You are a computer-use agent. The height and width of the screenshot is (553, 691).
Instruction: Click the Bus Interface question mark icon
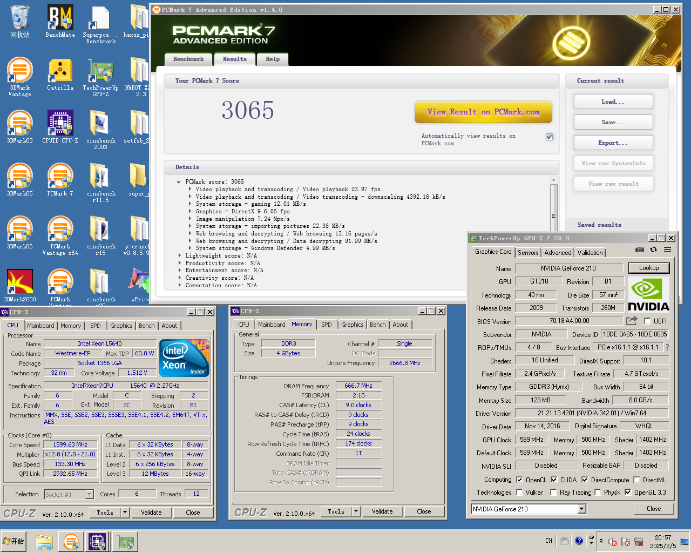[x=667, y=347]
